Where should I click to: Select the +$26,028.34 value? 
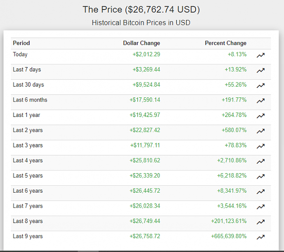coord(145,206)
